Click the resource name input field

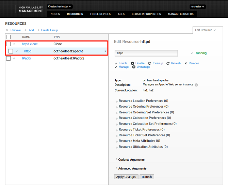[x=146, y=53]
